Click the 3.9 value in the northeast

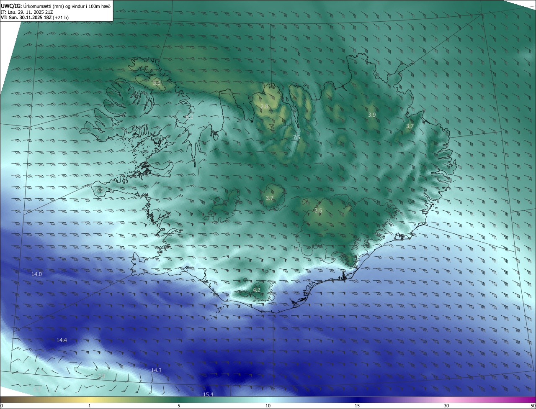372,115
